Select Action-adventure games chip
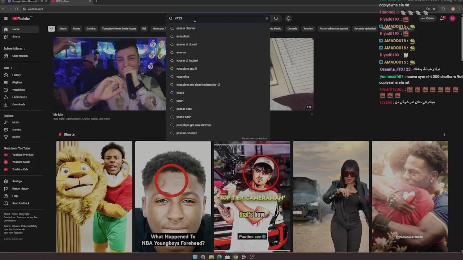 334,29
